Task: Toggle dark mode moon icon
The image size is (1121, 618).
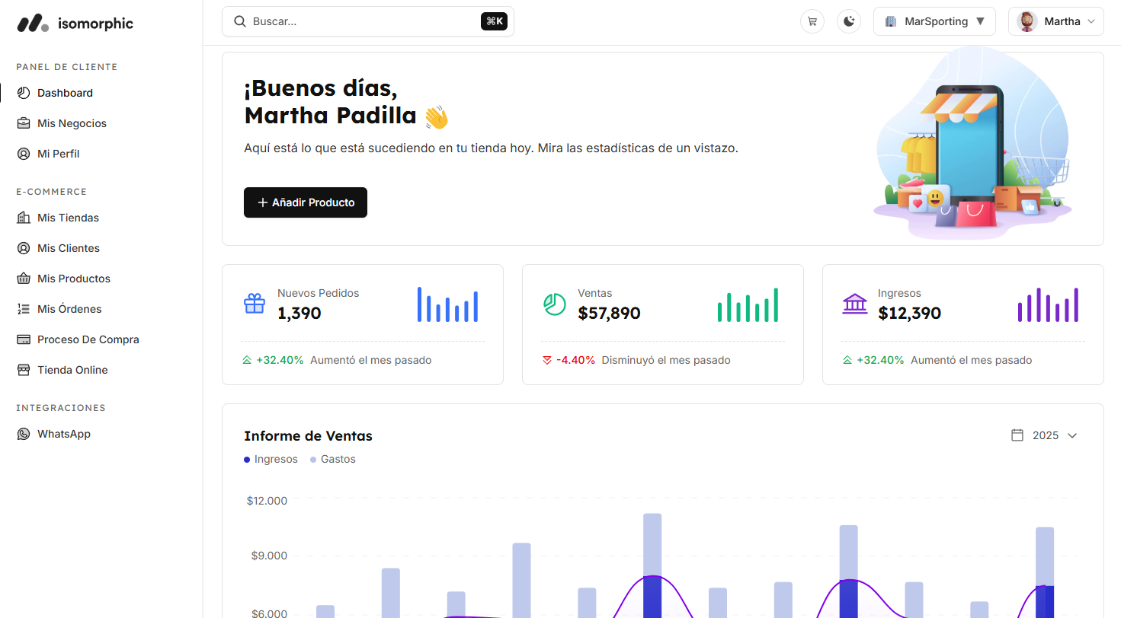Action: pos(849,21)
